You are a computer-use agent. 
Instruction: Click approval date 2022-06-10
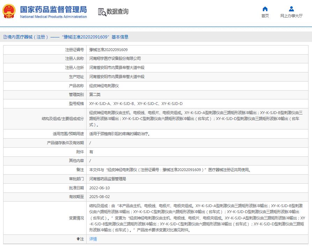(x=99, y=188)
